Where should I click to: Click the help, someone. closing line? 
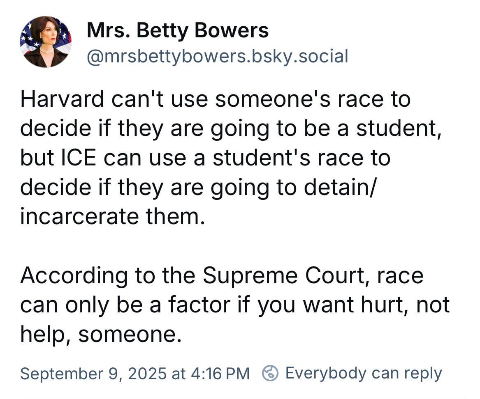click(101, 334)
